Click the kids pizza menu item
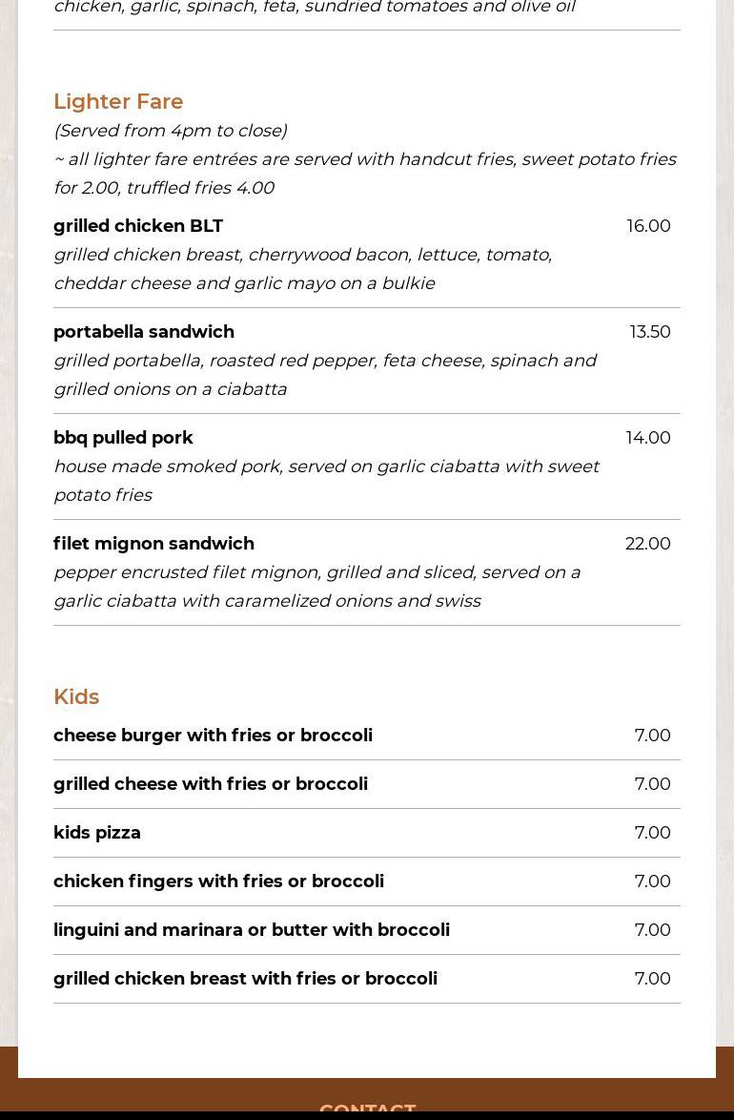734x1120 pixels. coord(97,833)
